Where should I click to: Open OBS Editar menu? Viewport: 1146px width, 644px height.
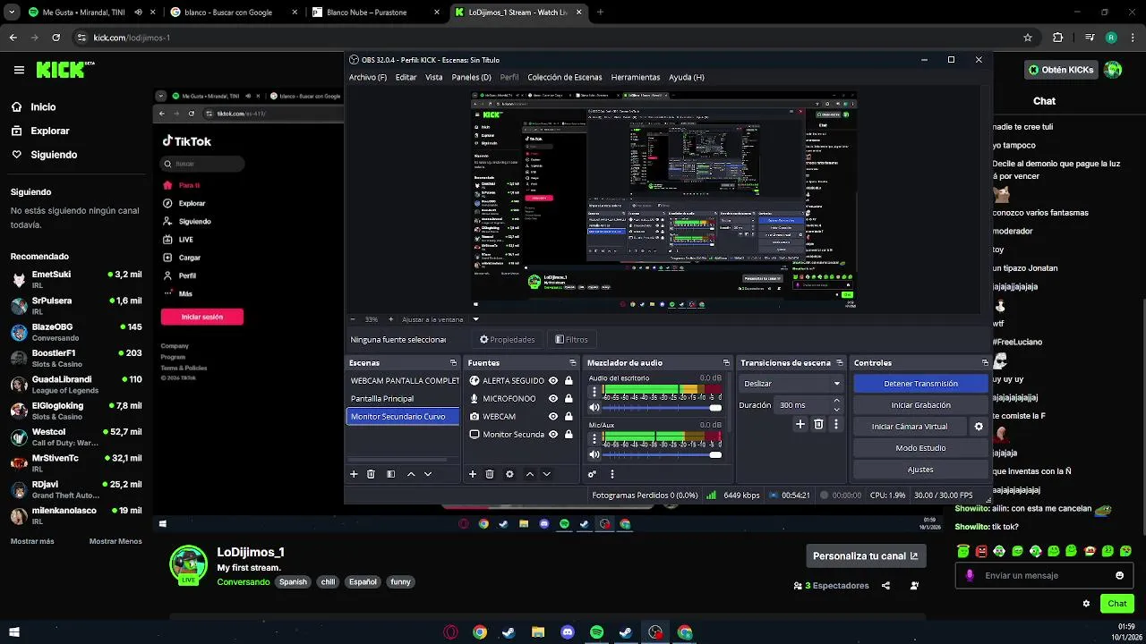coord(406,77)
